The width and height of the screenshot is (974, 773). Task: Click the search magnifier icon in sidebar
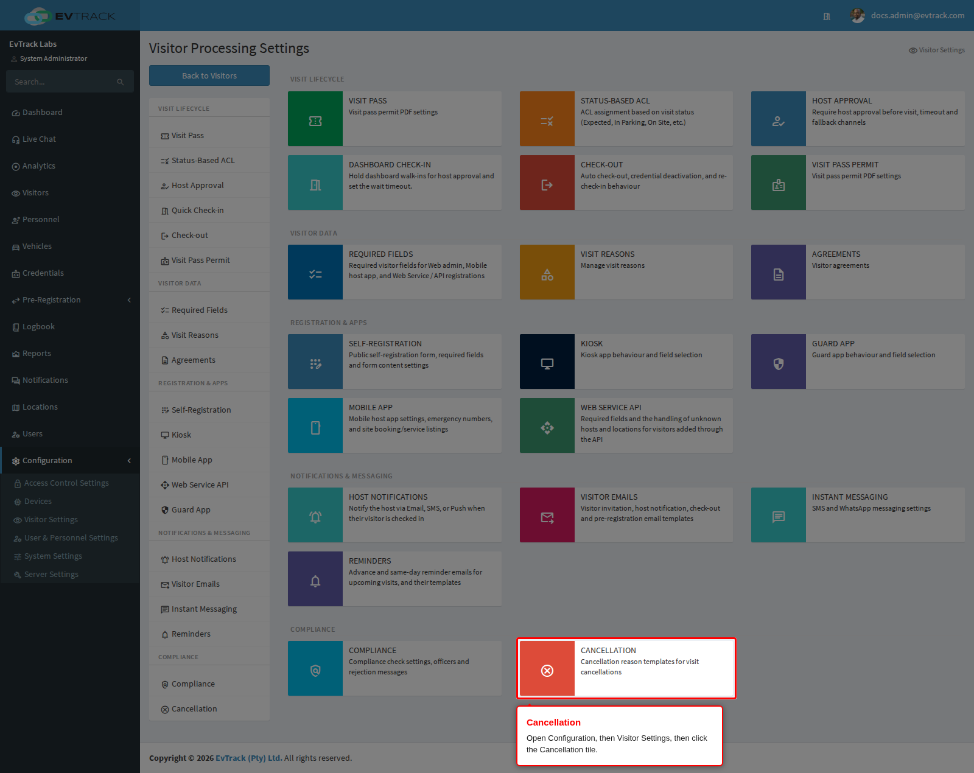click(x=121, y=82)
